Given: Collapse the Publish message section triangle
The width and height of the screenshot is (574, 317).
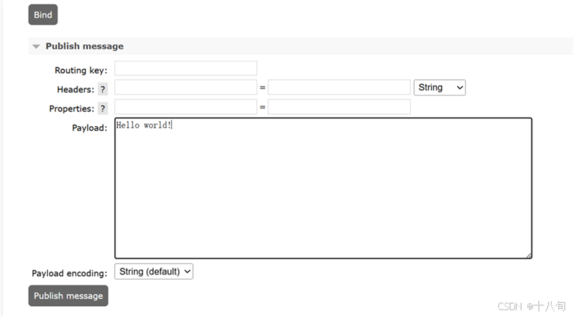Looking at the screenshot, I should (36, 46).
